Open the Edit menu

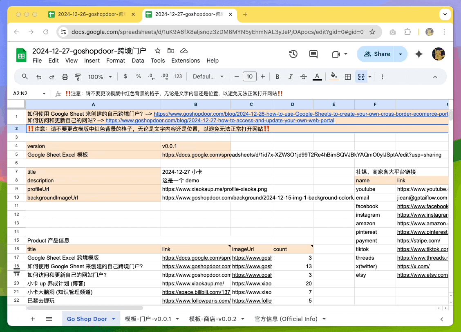54,61
